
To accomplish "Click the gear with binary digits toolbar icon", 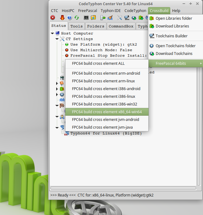I will (127, 18).
